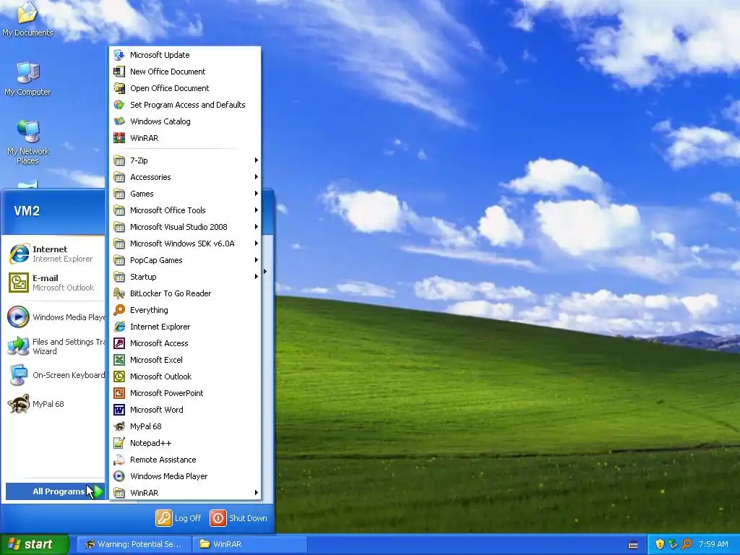Open the My Documents desktop icon
Image resolution: width=740 pixels, height=555 pixels.
[x=27, y=19]
